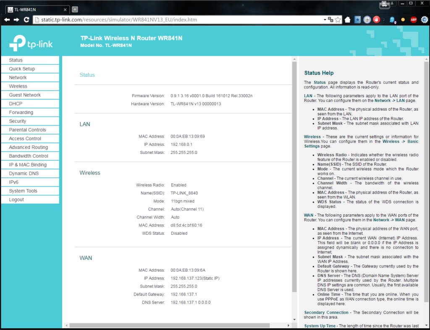Click Logout in the sidebar

[16, 200]
